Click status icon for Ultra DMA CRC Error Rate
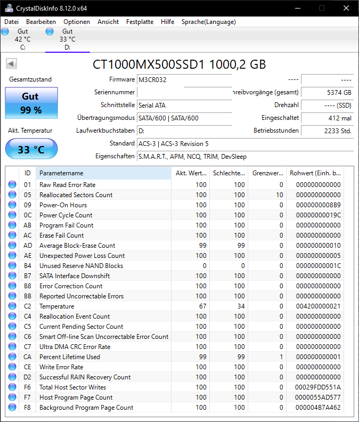 point(12,347)
